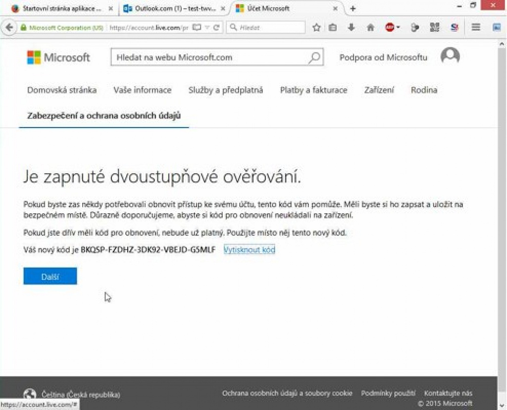Minimize the browser window

click(459, 6)
